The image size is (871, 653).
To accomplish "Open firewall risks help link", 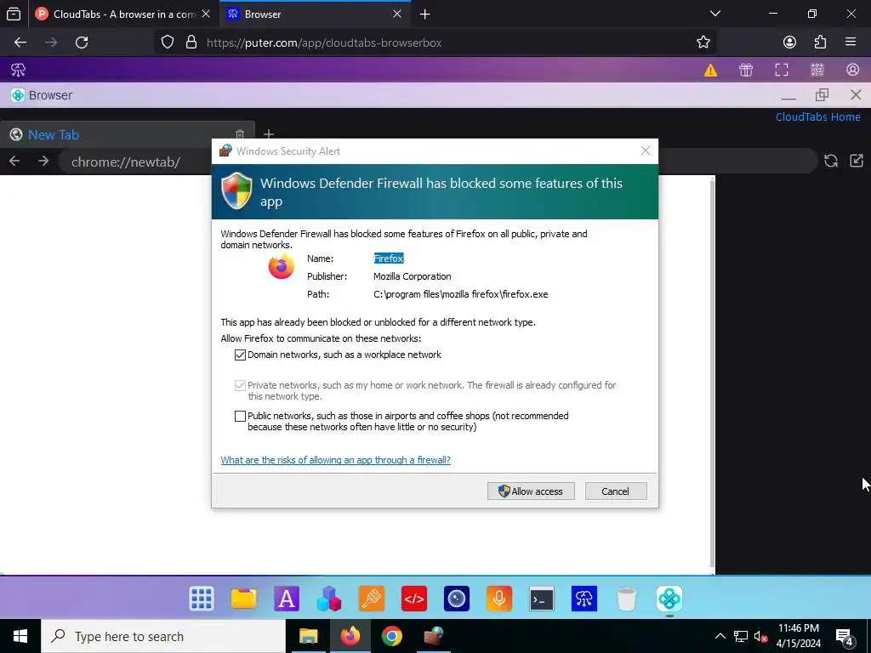I will [335, 460].
